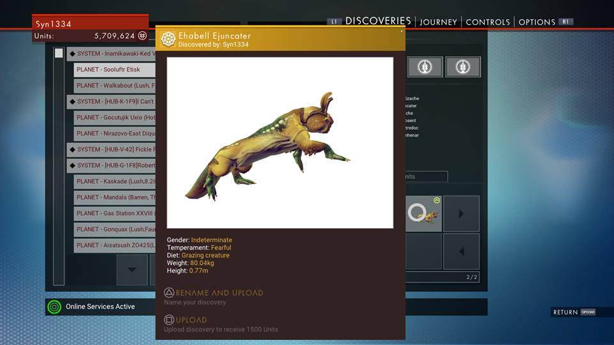
Task: Click the 2/2 page indicator
Action: [x=472, y=277]
